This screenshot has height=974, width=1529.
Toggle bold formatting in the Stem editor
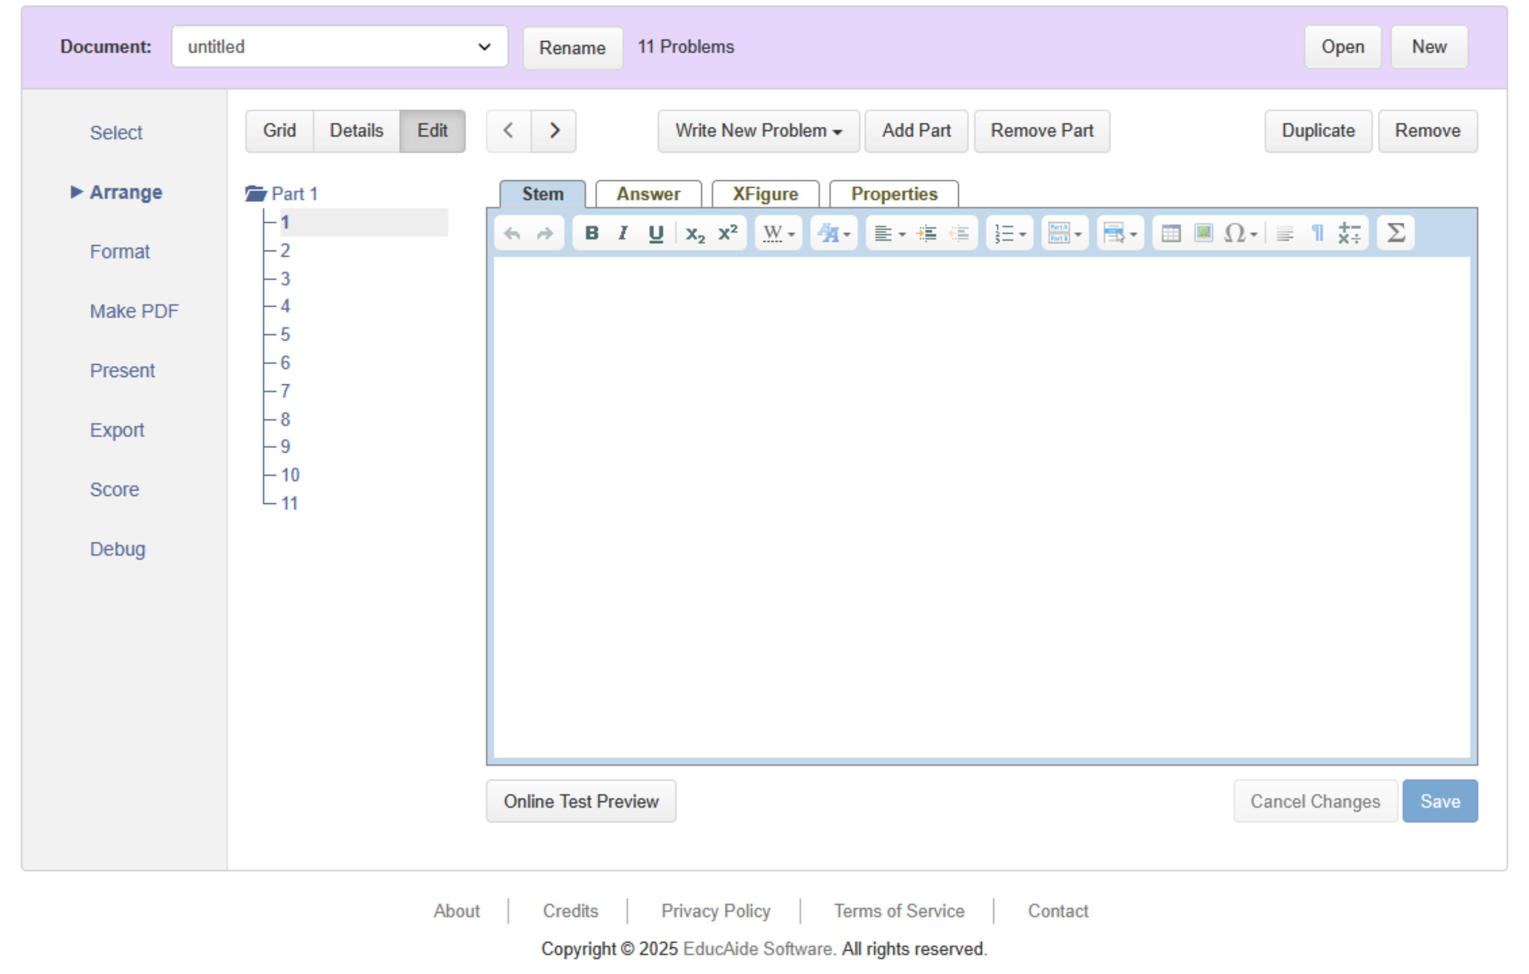[592, 234]
